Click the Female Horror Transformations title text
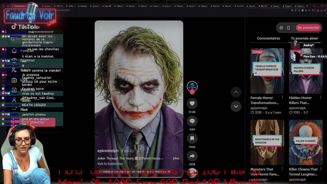 click(264, 100)
